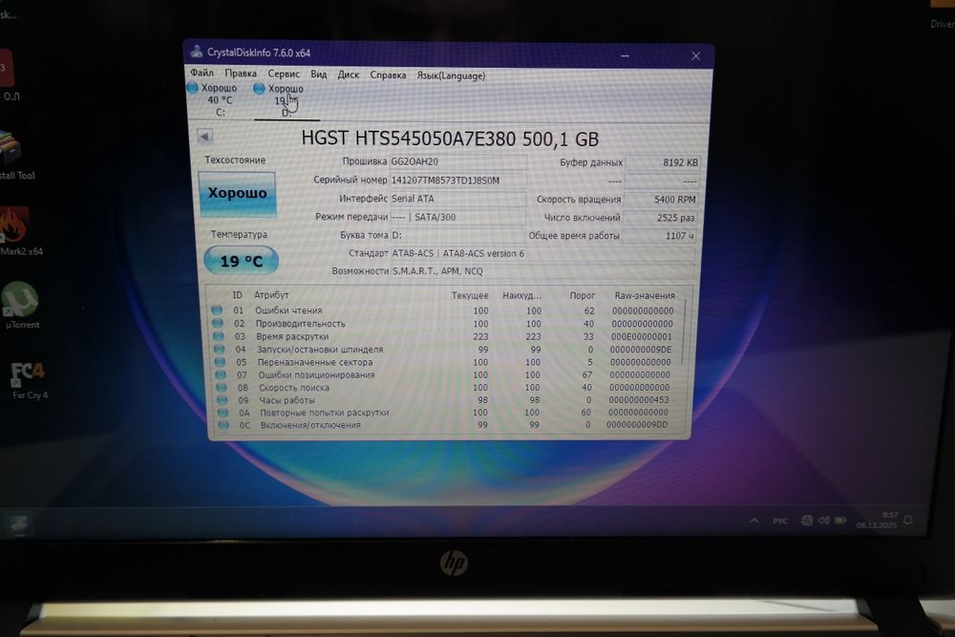Show hidden tray icons chevron
This screenshot has height=637, width=955.
(754, 520)
